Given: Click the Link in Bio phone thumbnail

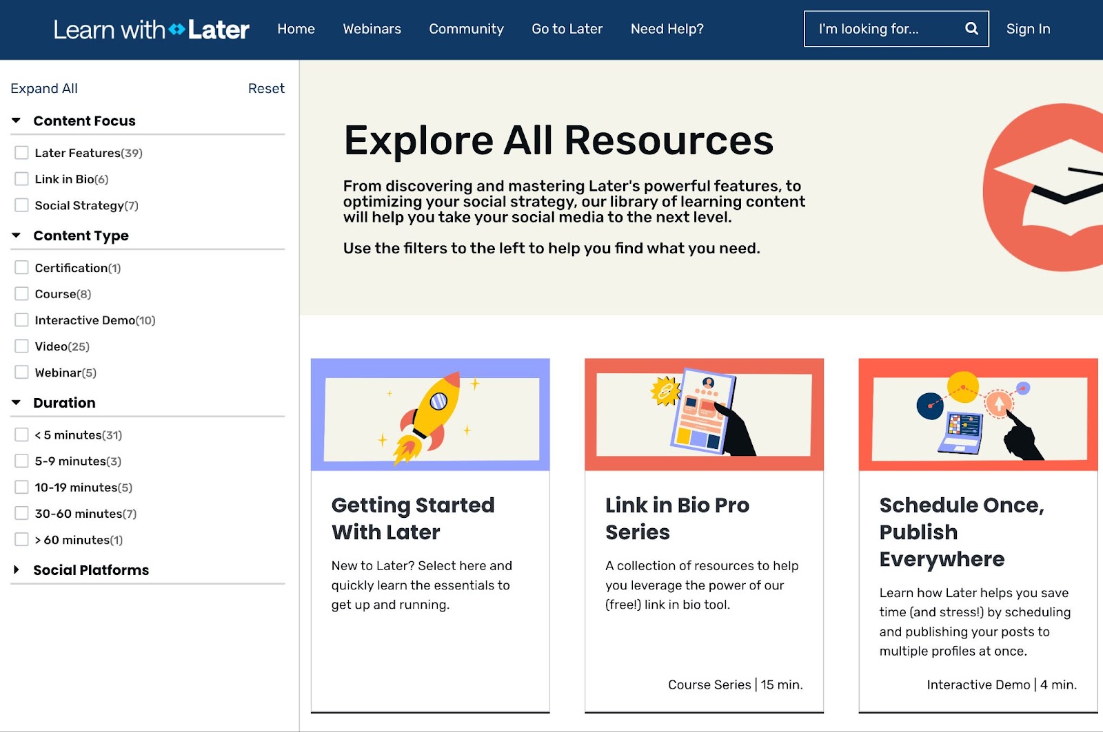Looking at the screenshot, I should click(704, 415).
